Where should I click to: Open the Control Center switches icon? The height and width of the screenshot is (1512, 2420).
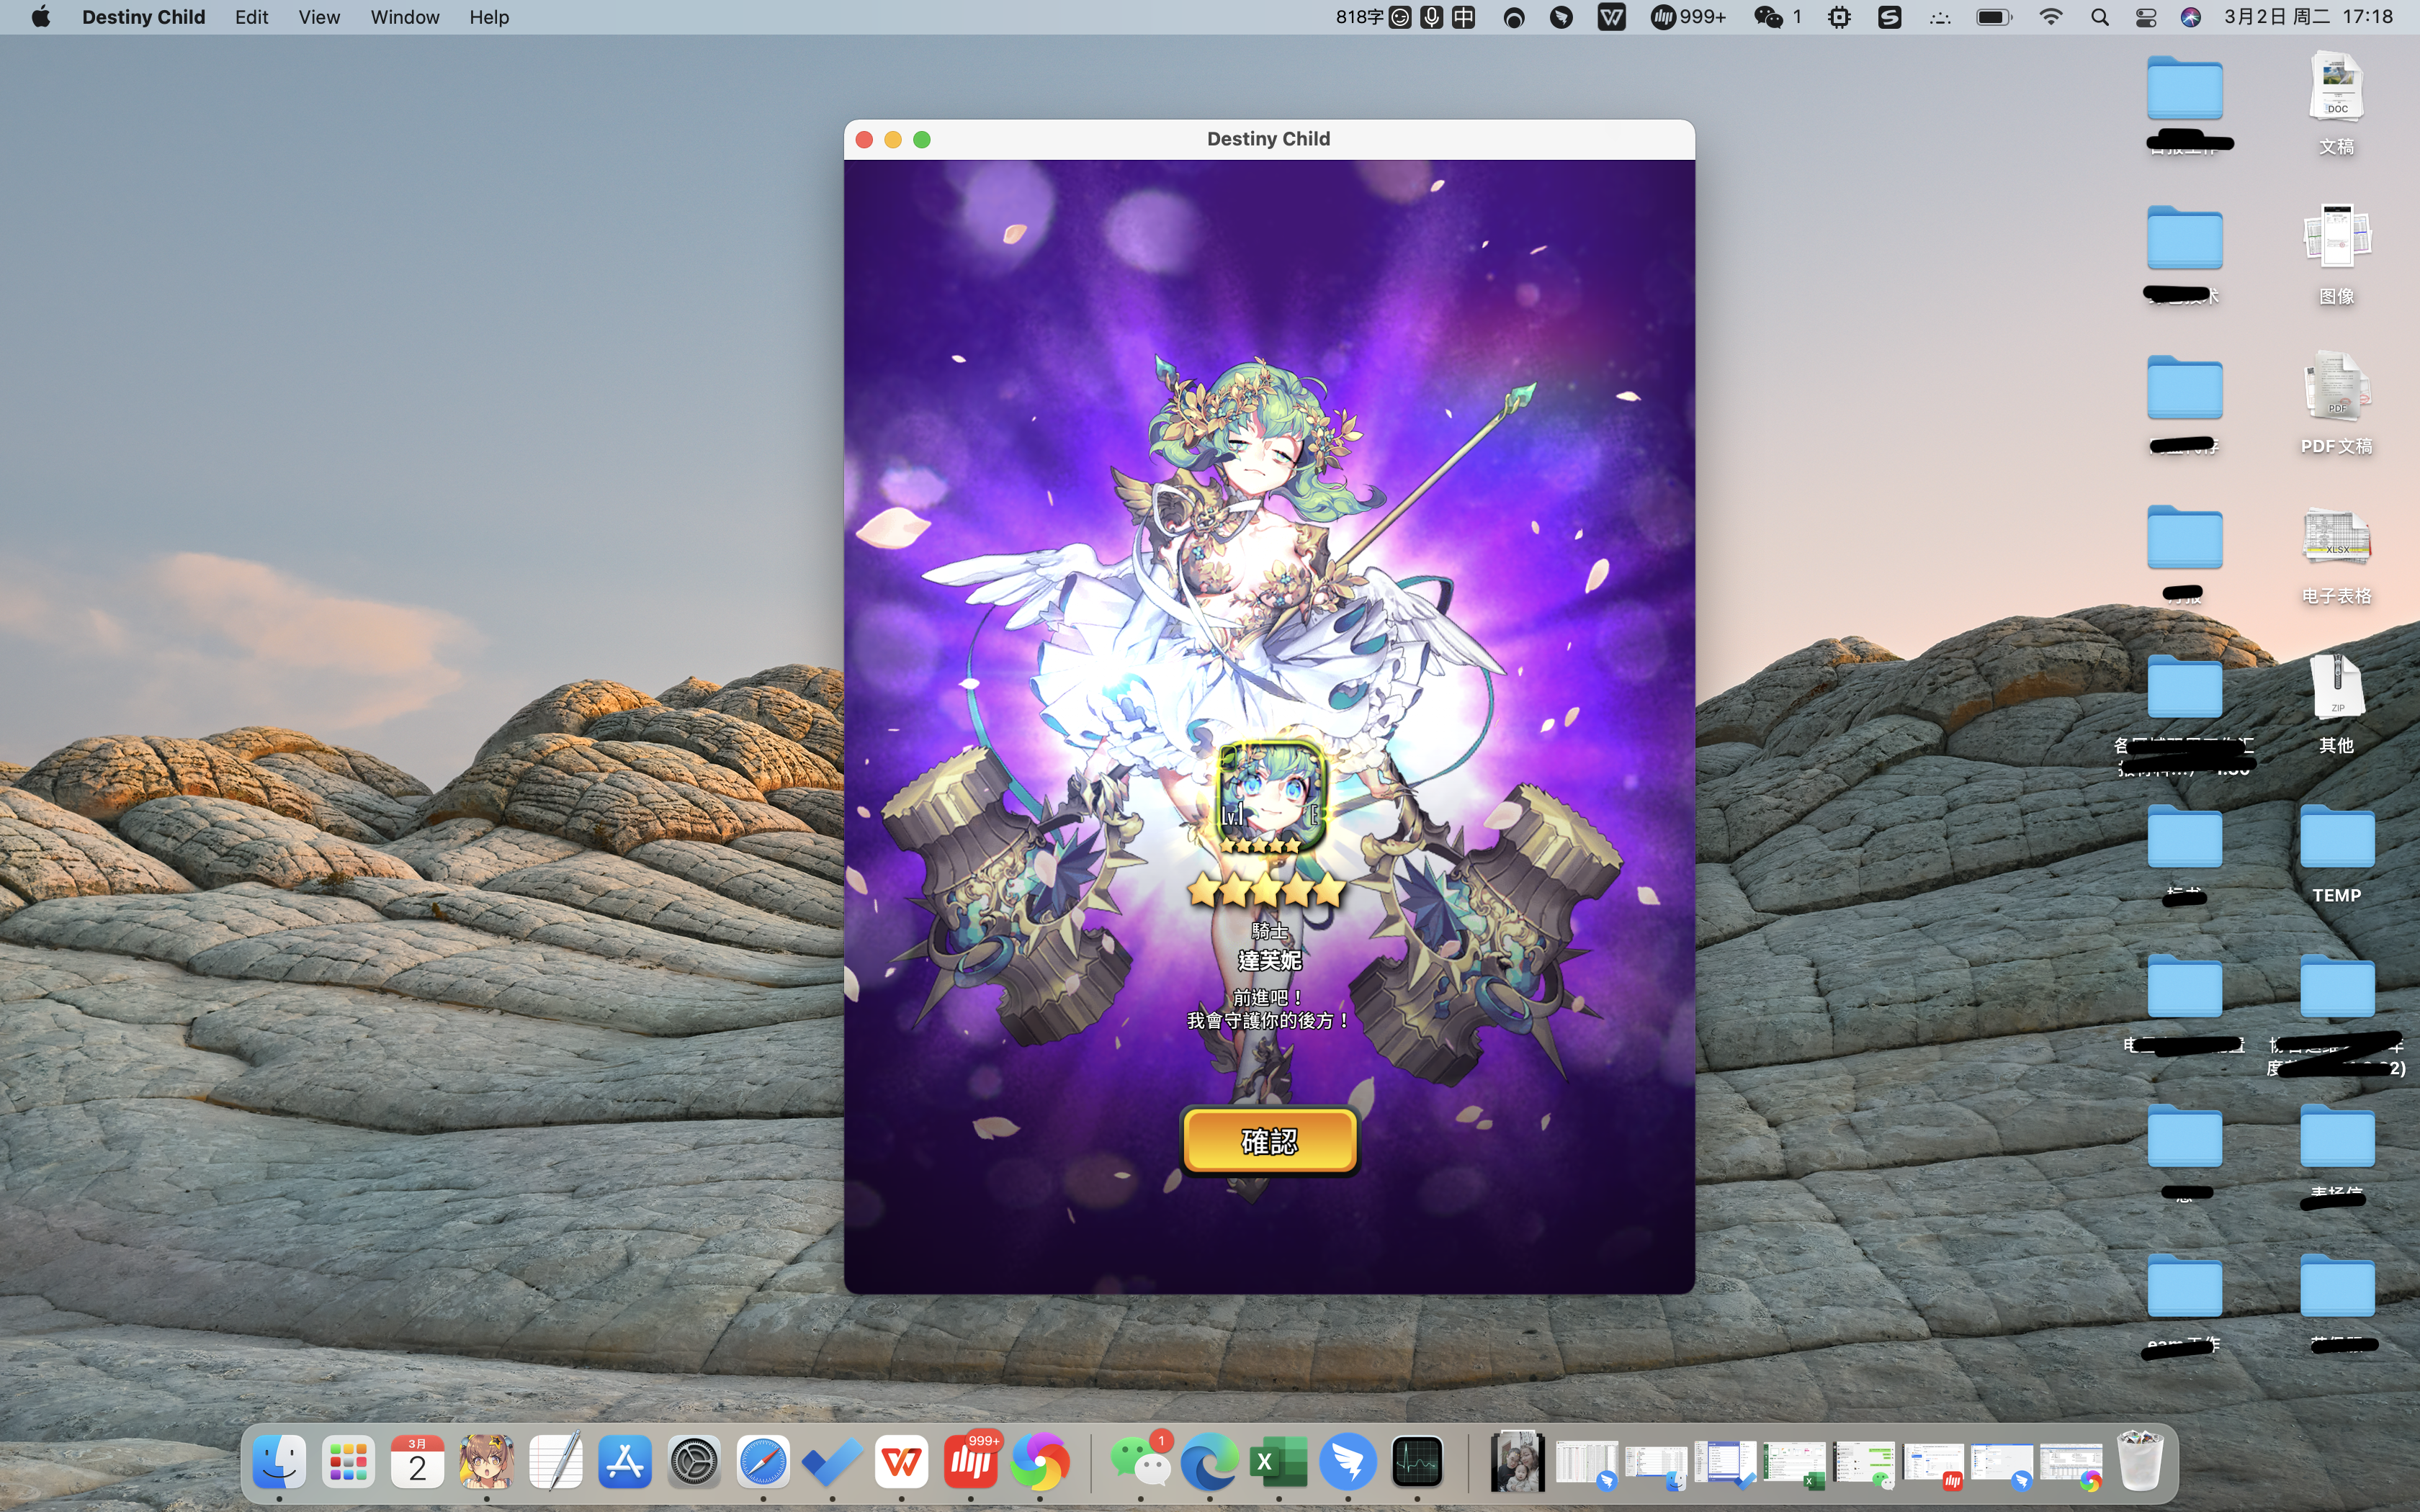(x=2145, y=17)
